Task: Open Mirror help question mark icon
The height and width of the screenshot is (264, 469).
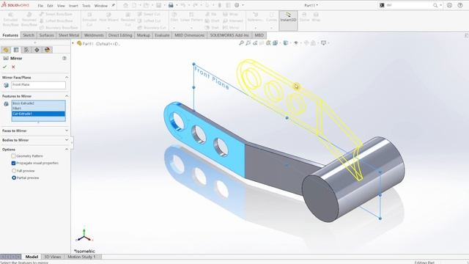Action: tap(64, 59)
